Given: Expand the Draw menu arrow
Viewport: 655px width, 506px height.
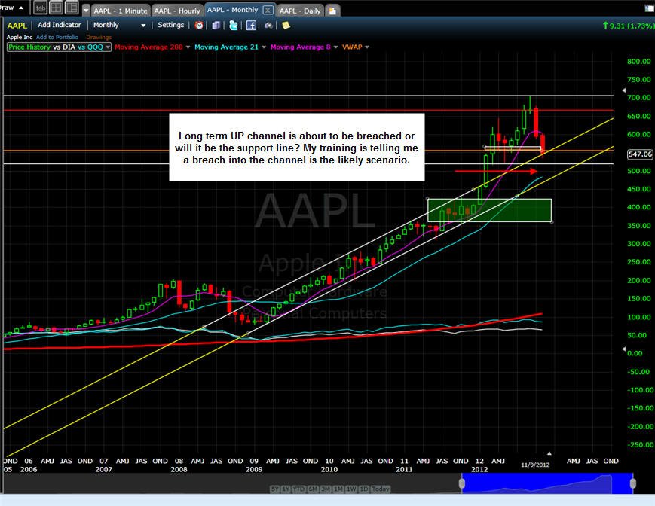Looking at the screenshot, I should [21, 8].
